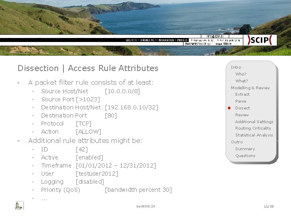Click the value [01/01/2012 – 12/31/2012]
This screenshot has height=218, width=291.
[x=116, y=166]
